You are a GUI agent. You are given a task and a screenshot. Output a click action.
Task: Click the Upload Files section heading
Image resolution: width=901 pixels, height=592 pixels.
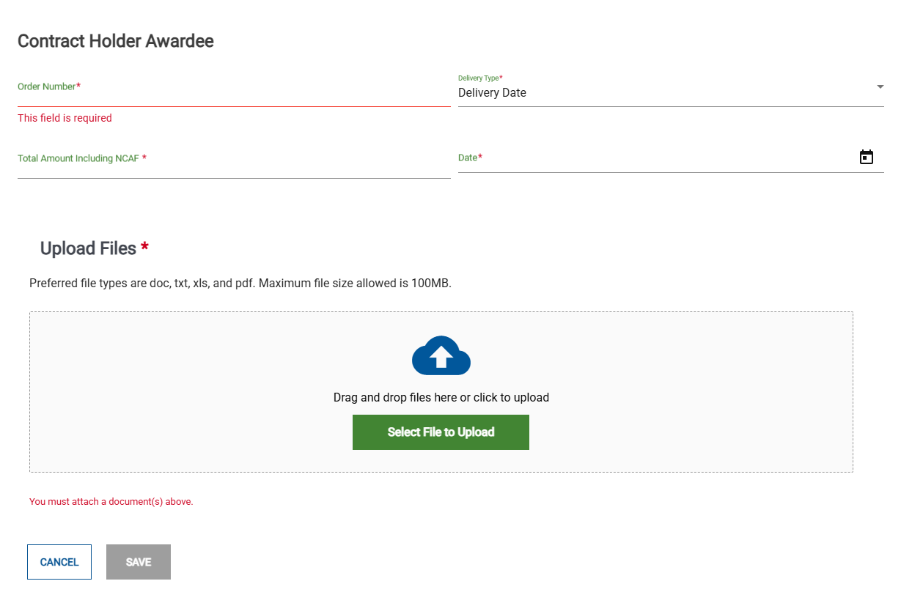coord(88,249)
